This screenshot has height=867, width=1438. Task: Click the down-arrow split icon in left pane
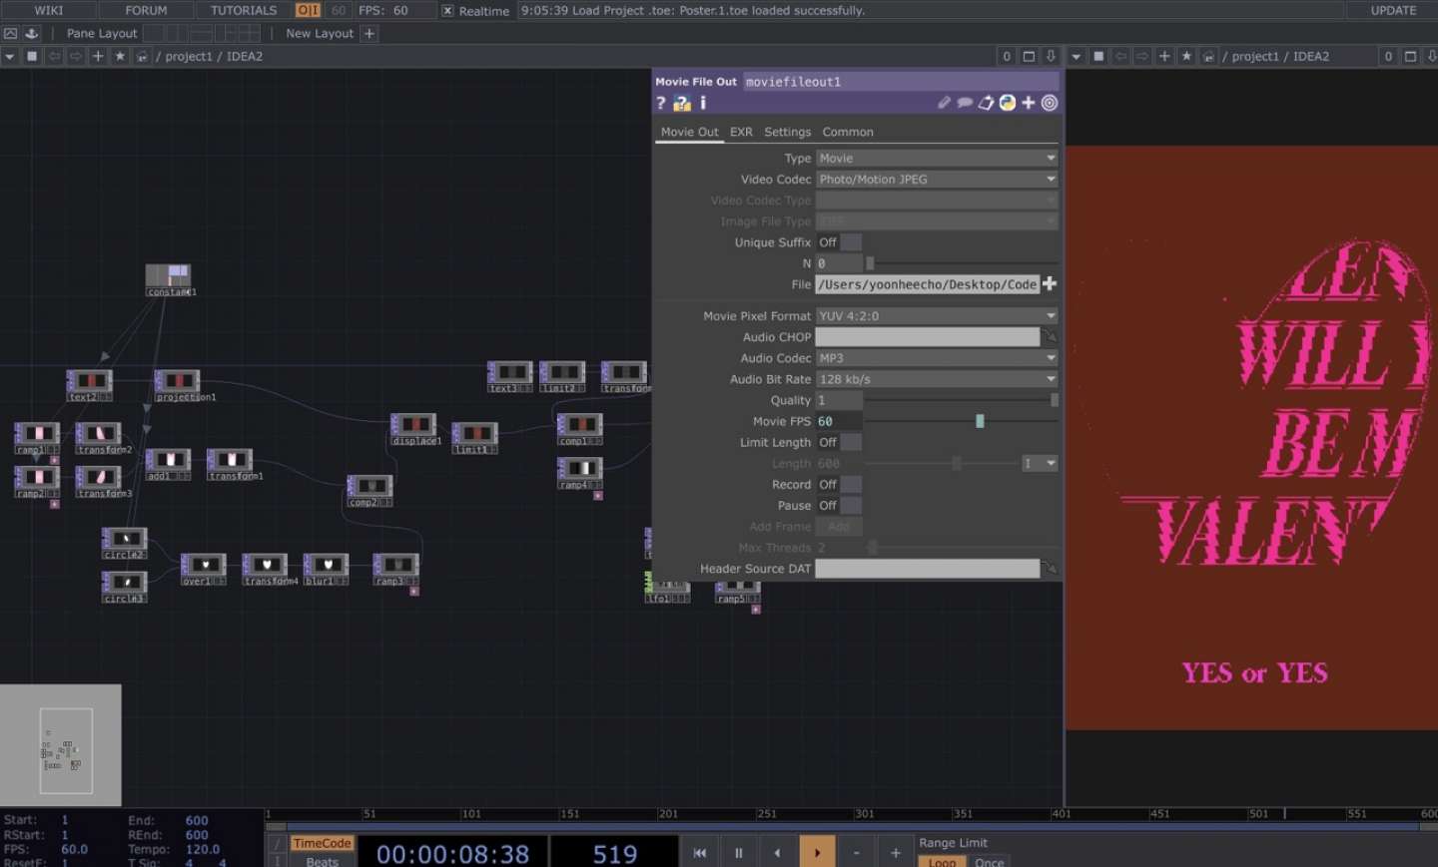click(1051, 57)
